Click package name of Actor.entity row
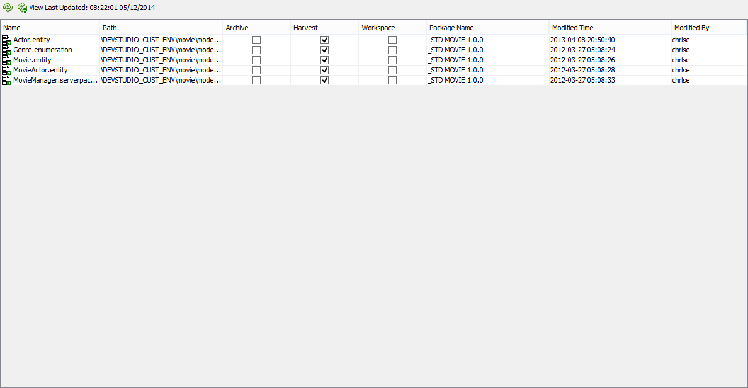The image size is (748, 388). (x=456, y=40)
